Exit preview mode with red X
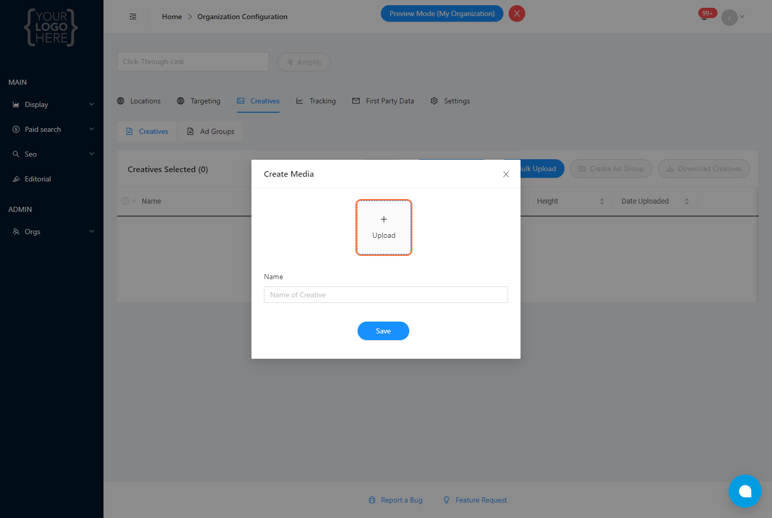This screenshot has height=518, width=772. tap(517, 13)
